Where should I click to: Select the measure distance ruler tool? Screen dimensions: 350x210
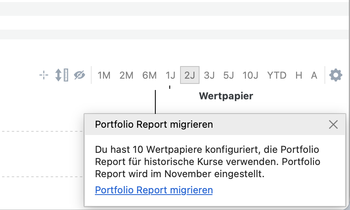click(x=61, y=75)
